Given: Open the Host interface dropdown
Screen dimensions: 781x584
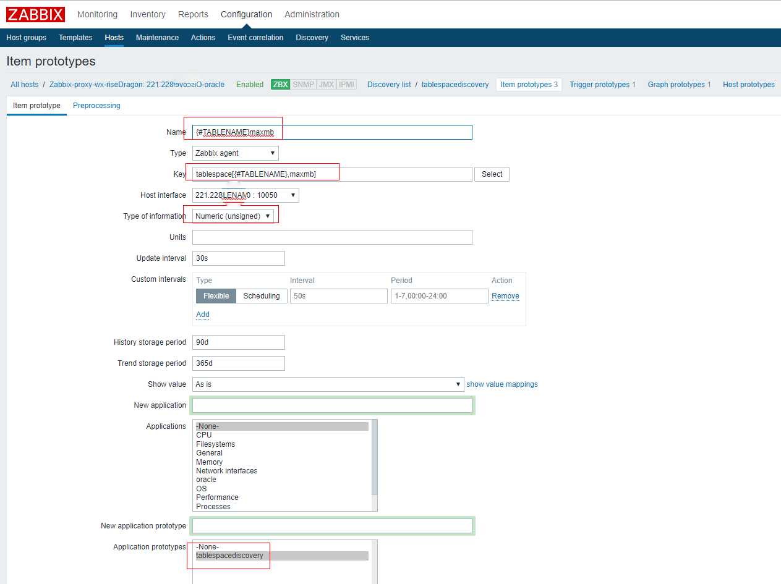Looking at the screenshot, I should [245, 195].
